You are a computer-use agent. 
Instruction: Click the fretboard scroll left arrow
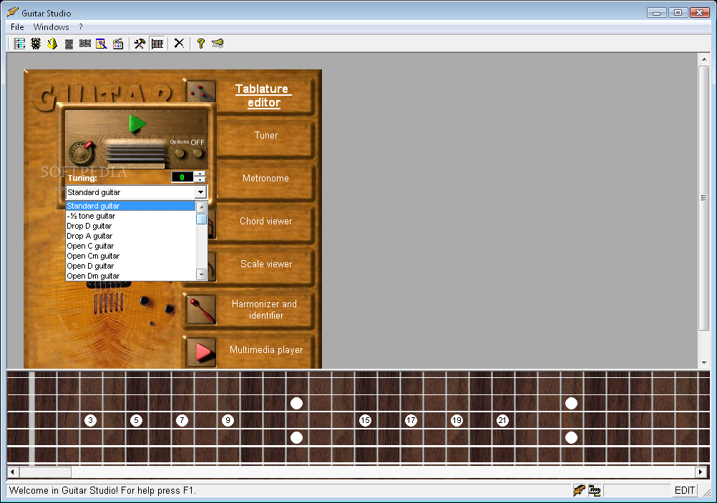tap(12, 472)
